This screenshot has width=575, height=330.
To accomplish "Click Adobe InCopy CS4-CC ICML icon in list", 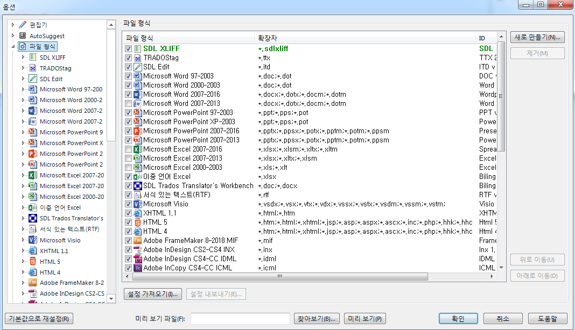I will point(137,268).
